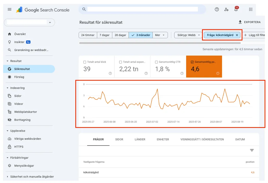268x183 pixels.
Task: Collapse the Resultat sidebar section
Action: coord(8,61)
